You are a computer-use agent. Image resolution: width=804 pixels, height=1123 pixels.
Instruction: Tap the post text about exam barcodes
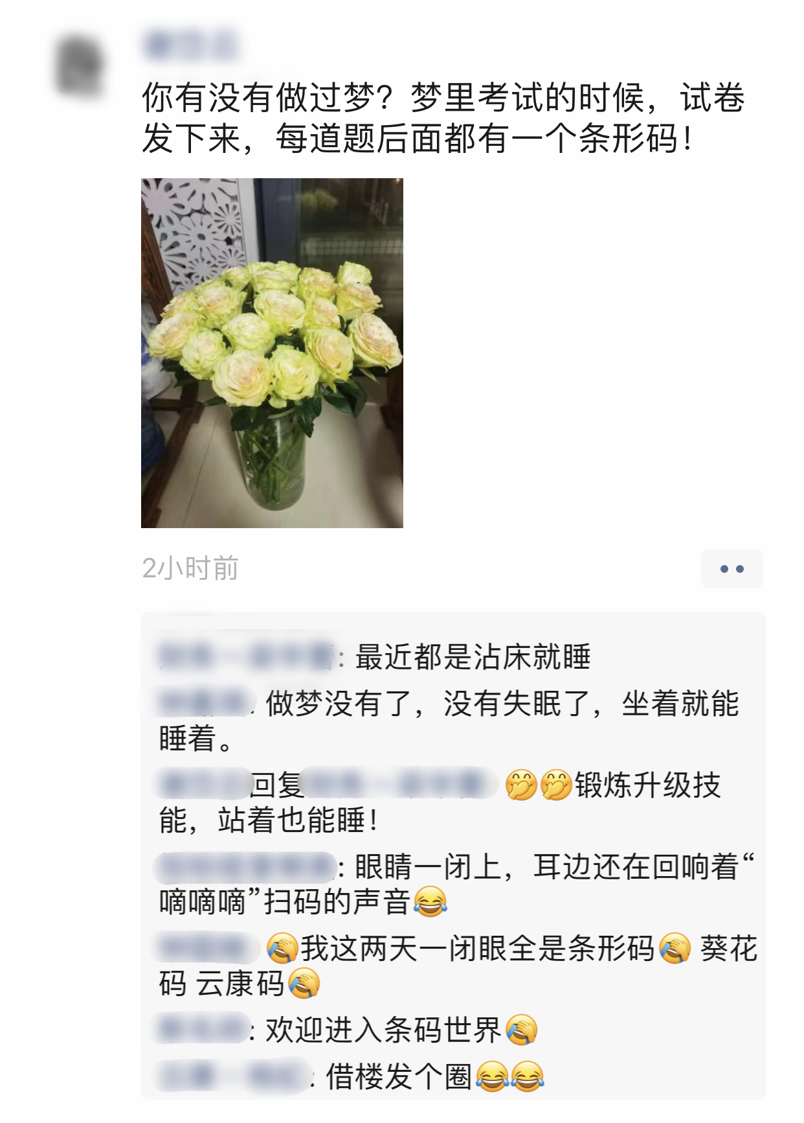[443, 118]
